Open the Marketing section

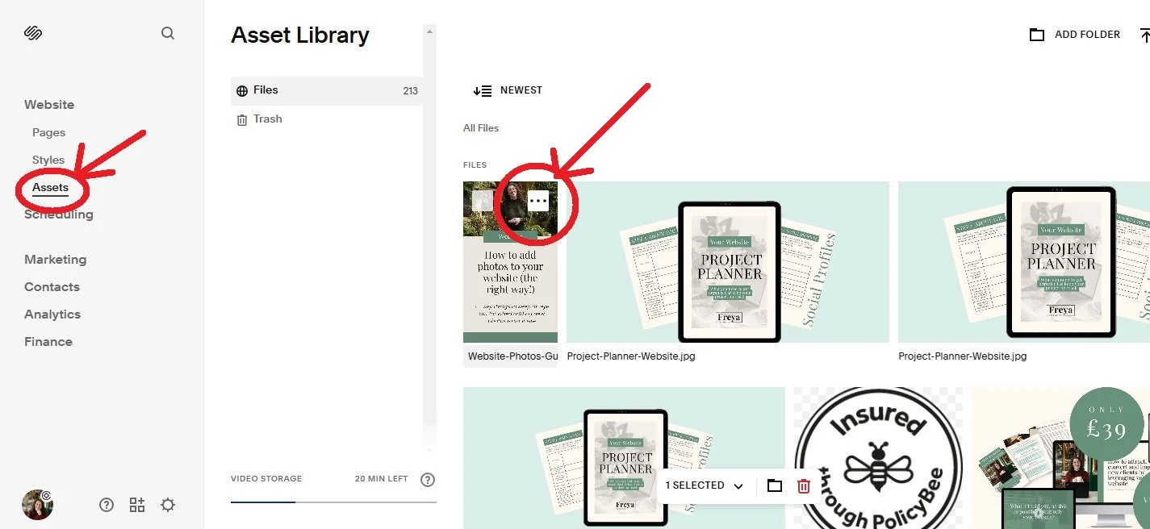pos(55,260)
